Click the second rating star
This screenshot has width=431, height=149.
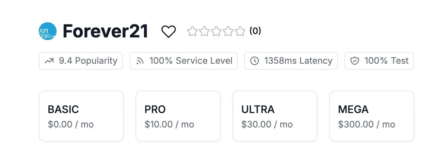204,31
